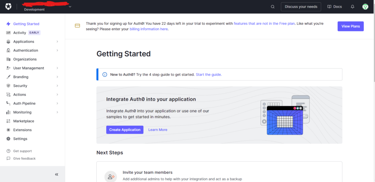Screen dimensions: 375x182
Task: Open search with the magnifier icon
Action: [x=272, y=7]
